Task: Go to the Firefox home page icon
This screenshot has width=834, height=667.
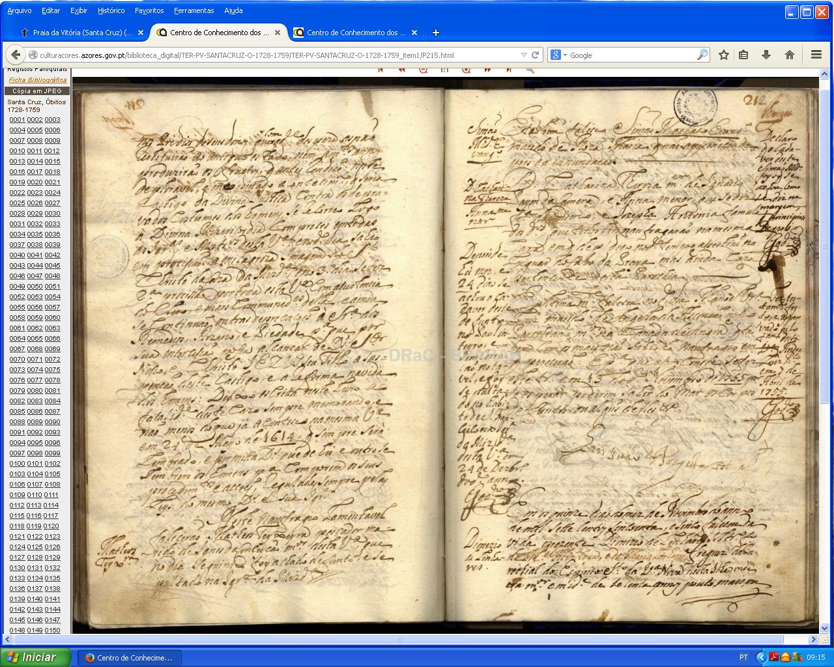Action: [x=789, y=55]
